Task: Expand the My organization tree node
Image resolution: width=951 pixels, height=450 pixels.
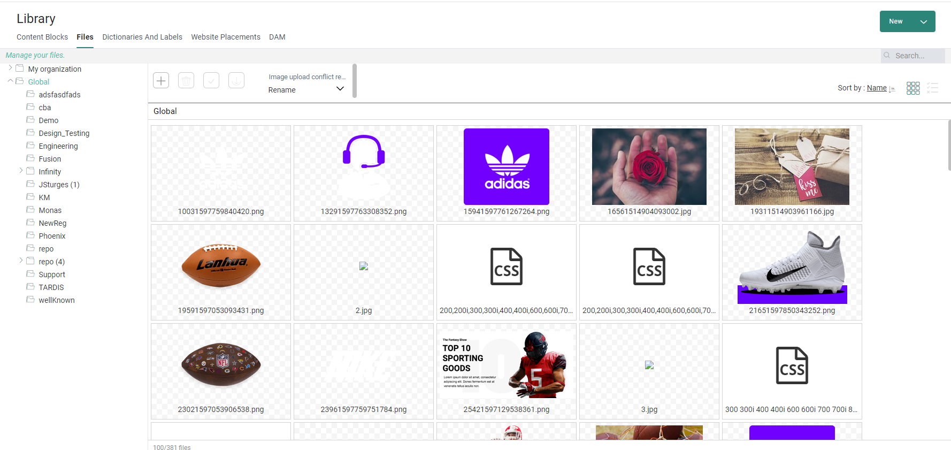Action: 10,68
